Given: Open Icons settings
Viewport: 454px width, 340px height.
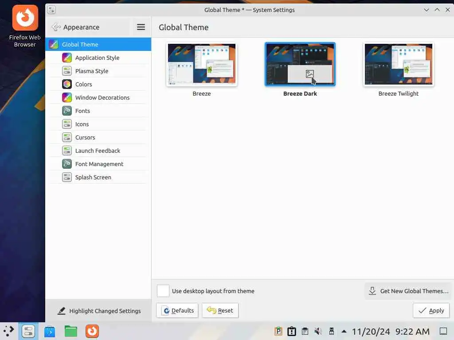Looking at the screenshot, I should tap(98, 124).
